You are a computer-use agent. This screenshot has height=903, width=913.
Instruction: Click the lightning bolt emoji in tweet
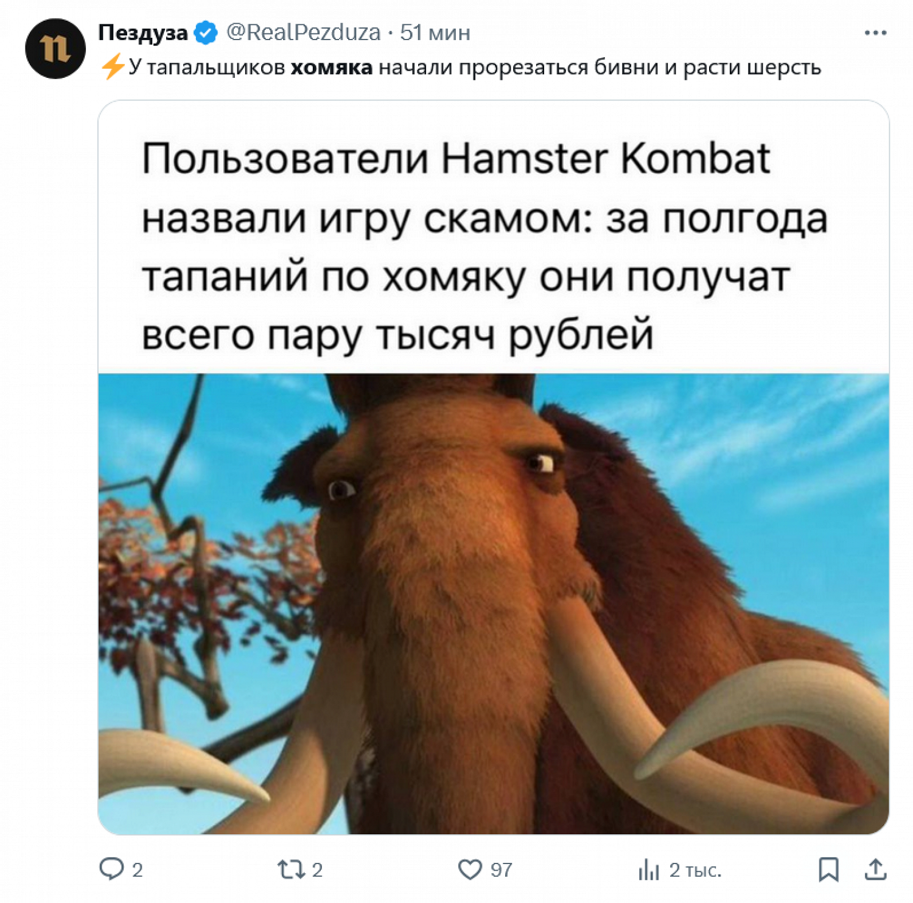(113, 66)
